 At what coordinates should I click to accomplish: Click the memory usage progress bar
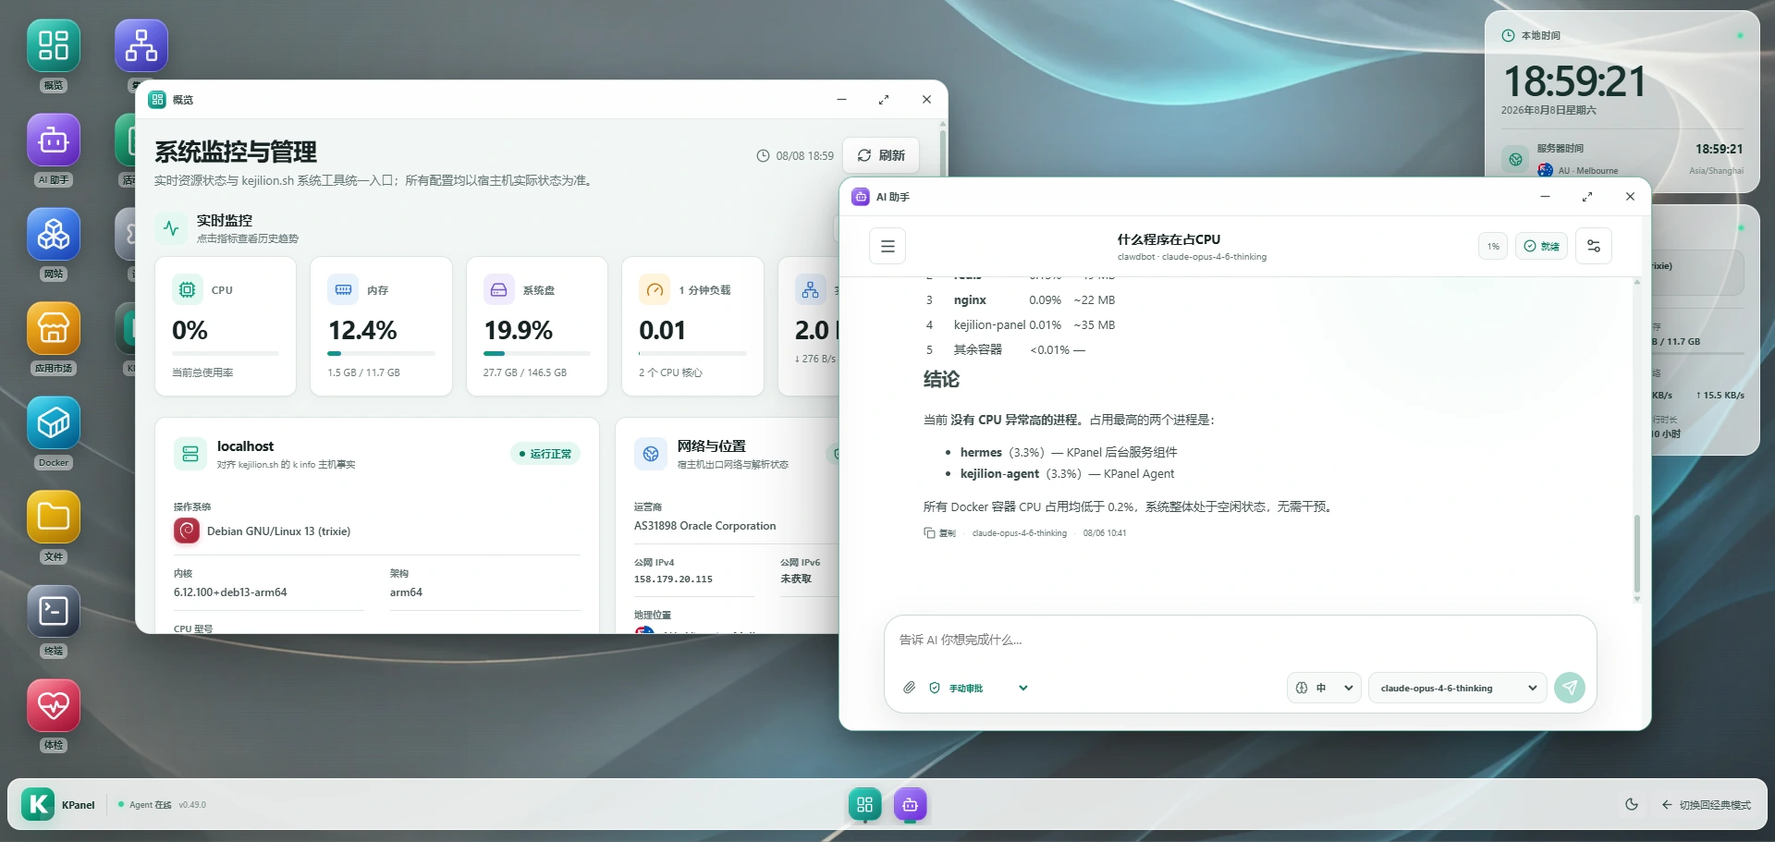coord(381,353)
